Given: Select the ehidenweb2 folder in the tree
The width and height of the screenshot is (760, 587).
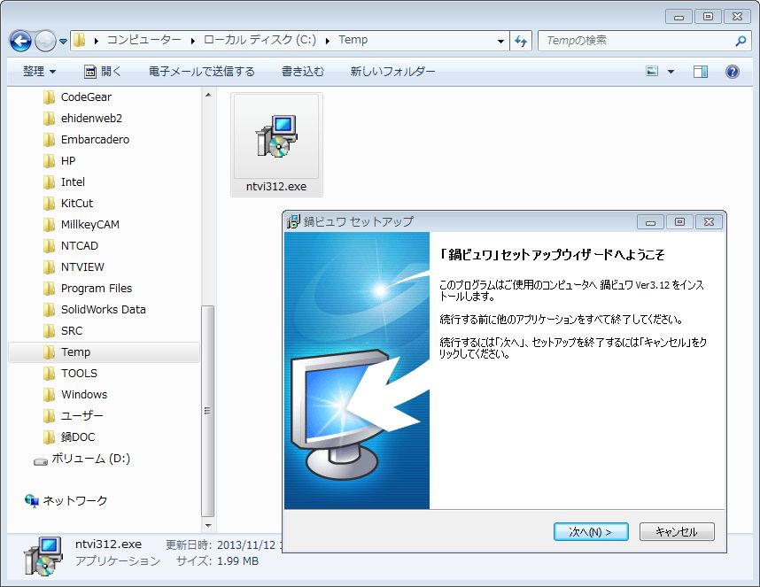Looking at the screenshot, I should click(x=91, y=119).
